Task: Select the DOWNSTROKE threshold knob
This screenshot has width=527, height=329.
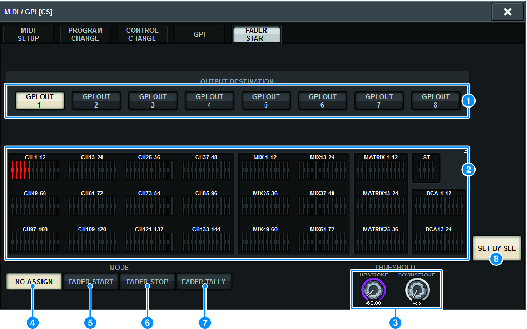Action: (x=417, y=290)
